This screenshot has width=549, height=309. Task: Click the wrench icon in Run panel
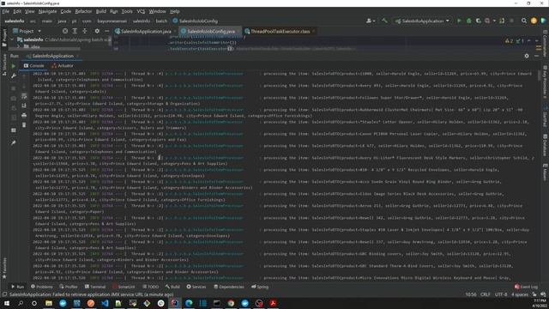tap(14, 76)
